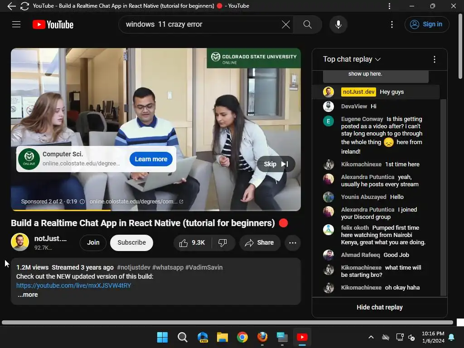Click felix okoth's chat avatar
464x348 pixels.
pyautogui.click(x=329, y=230)
